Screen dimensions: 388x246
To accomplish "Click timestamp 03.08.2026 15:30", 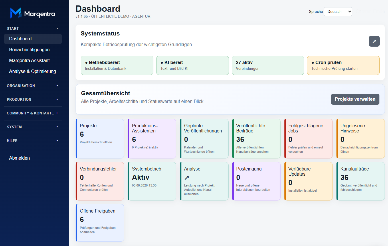I will pos(144,185).
